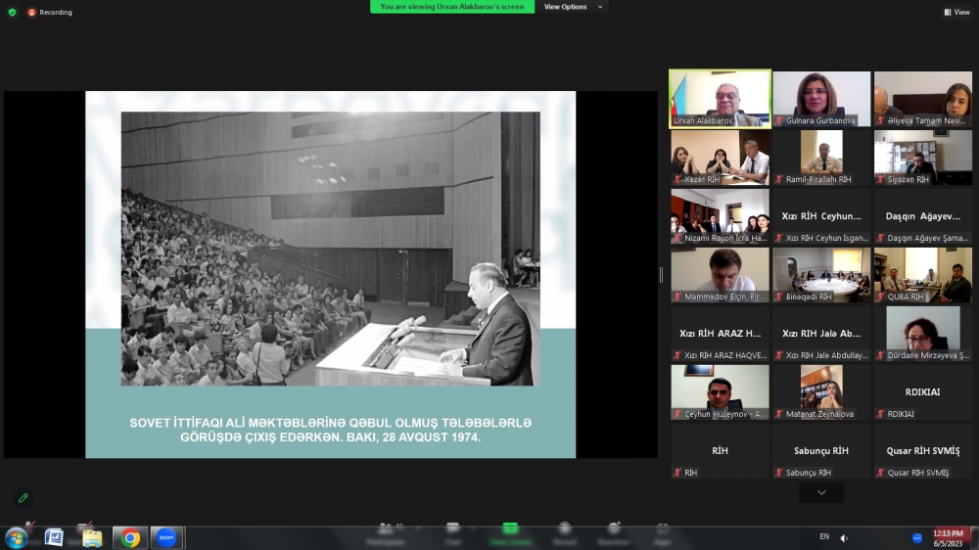Click the Windows Start orb
Screen dimensions: 979x550
tap(17, 537)
